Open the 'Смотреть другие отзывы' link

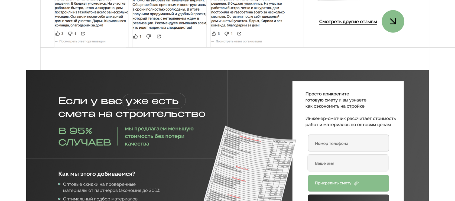tap(348, 22)
